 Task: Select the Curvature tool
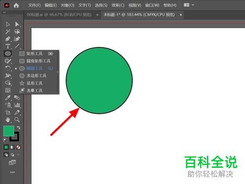coord(17,39)
